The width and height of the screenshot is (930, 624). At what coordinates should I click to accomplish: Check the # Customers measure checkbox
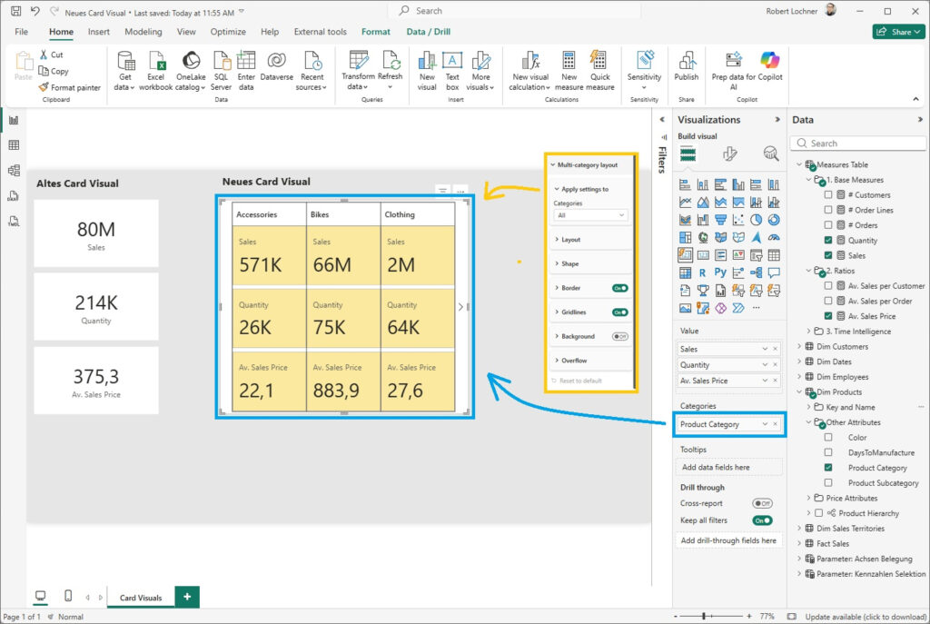coord(828,195)
